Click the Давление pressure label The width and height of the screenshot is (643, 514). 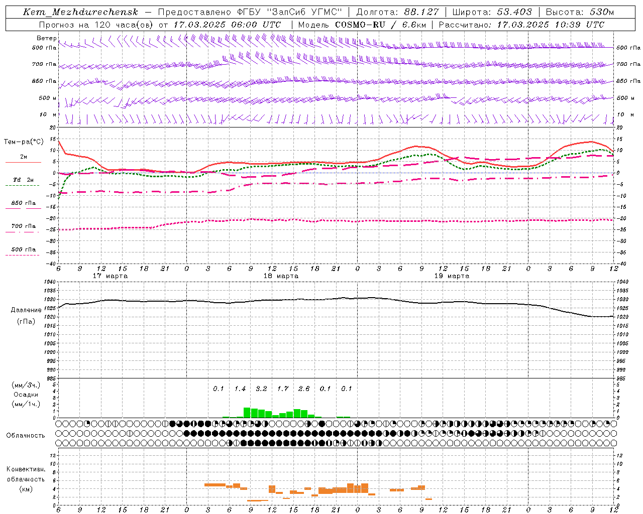pos(26,310)
